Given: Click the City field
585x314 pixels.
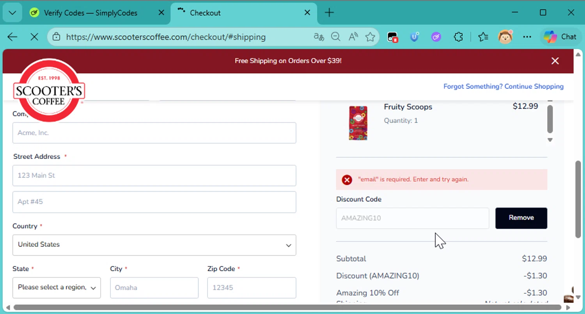Looking at the screenshot, I should pos(154,288).
